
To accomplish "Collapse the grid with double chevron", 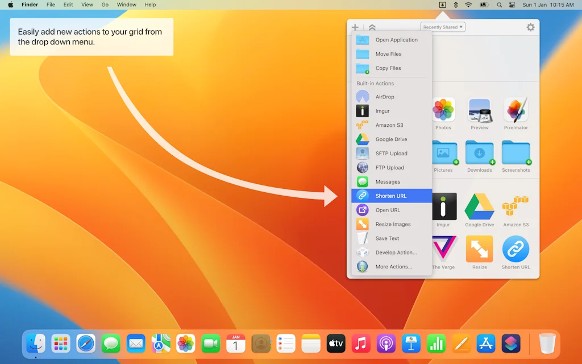I will pyautogui.click(x=372, y=27).
